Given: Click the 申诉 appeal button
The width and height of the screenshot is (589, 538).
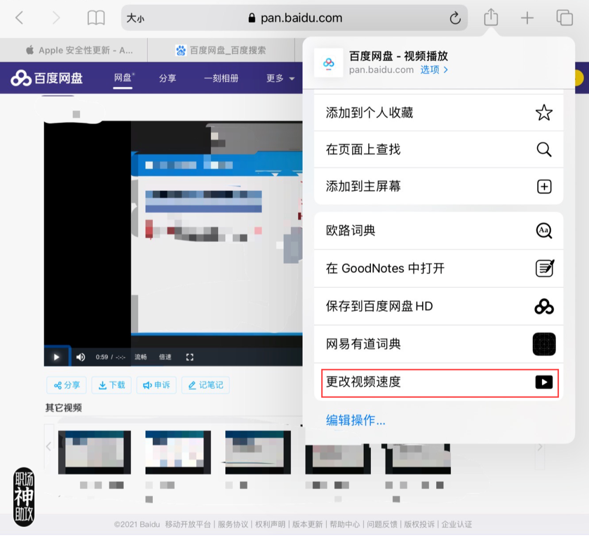Looking at the screenshot, I should [157, 385].
